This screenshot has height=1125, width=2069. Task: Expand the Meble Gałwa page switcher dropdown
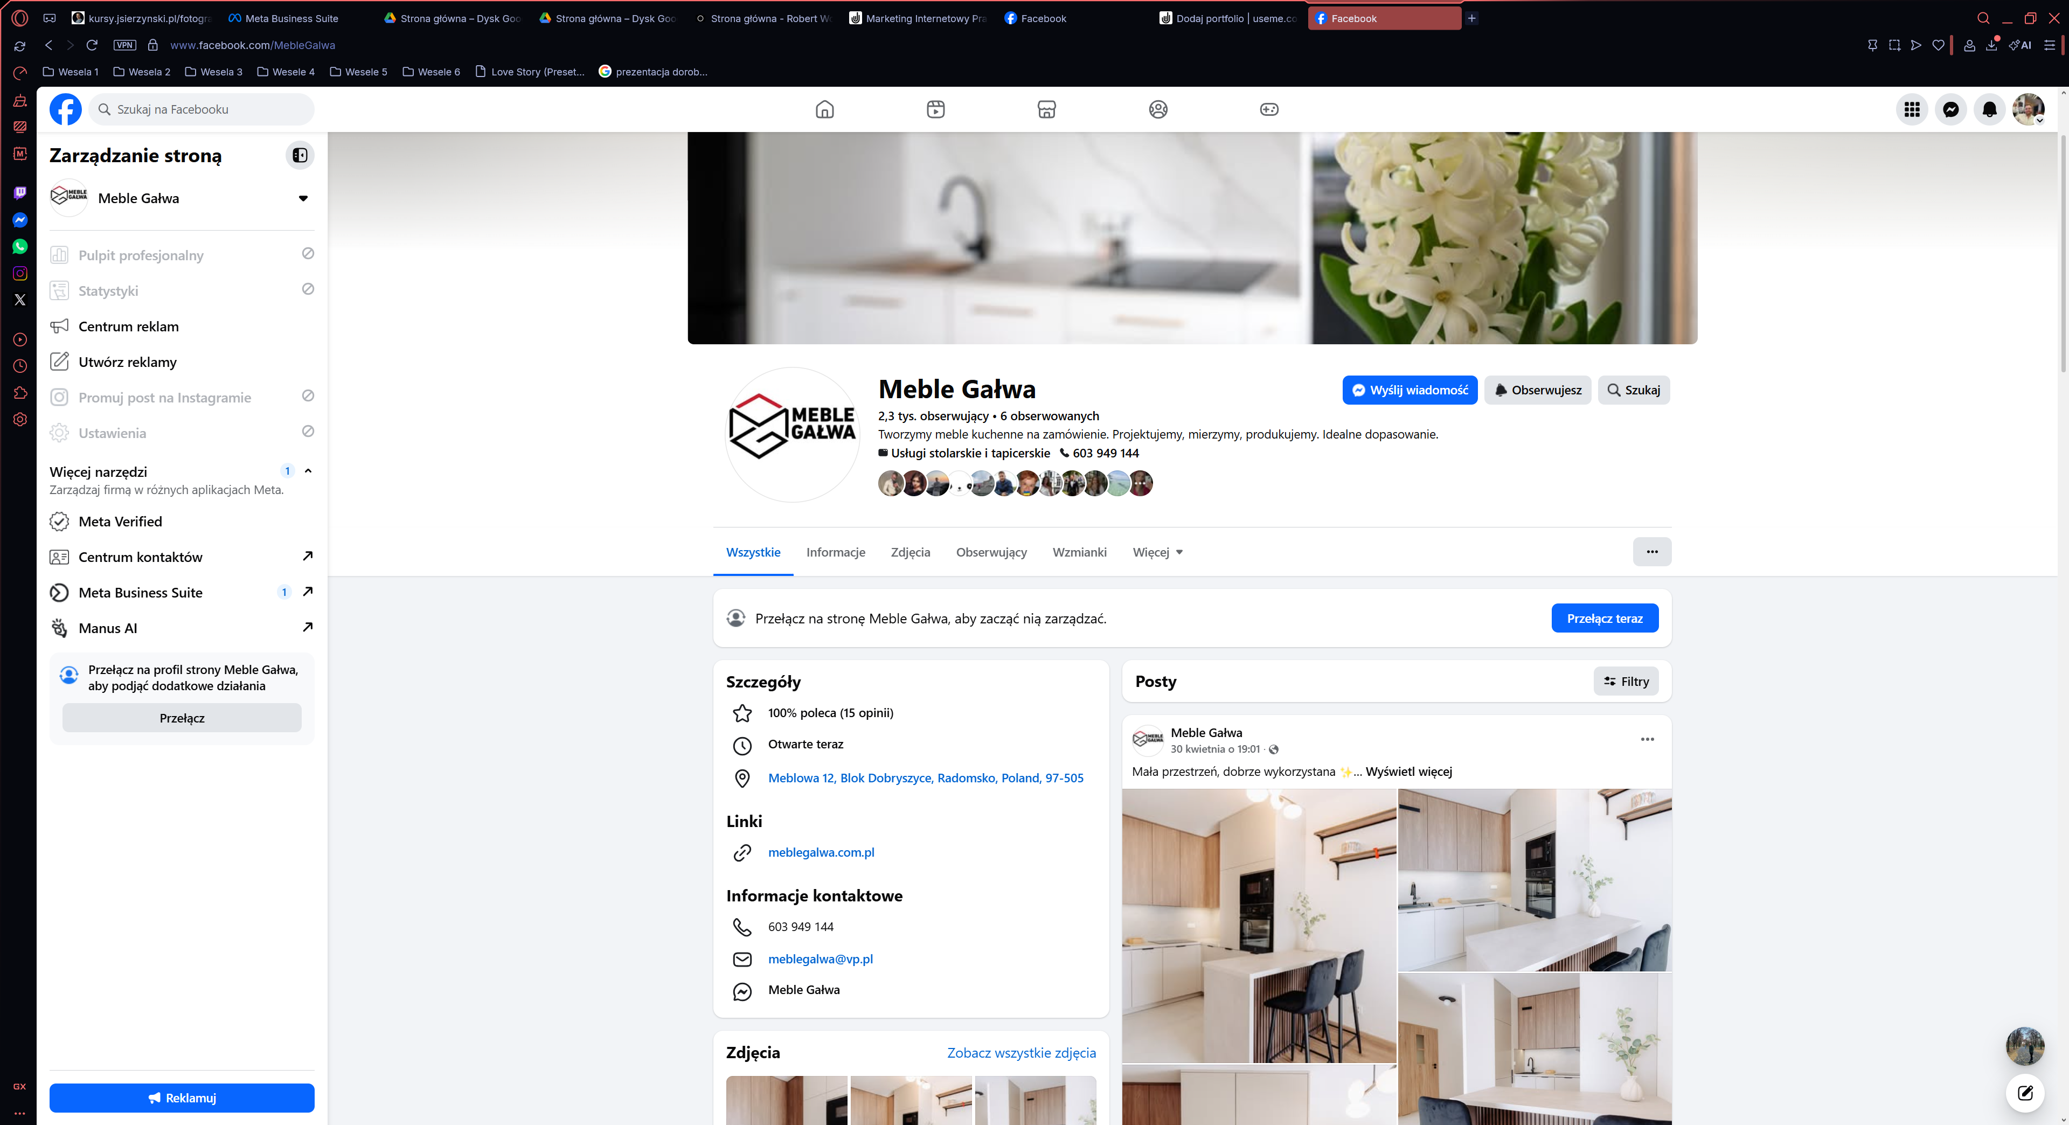pos(303,198)
